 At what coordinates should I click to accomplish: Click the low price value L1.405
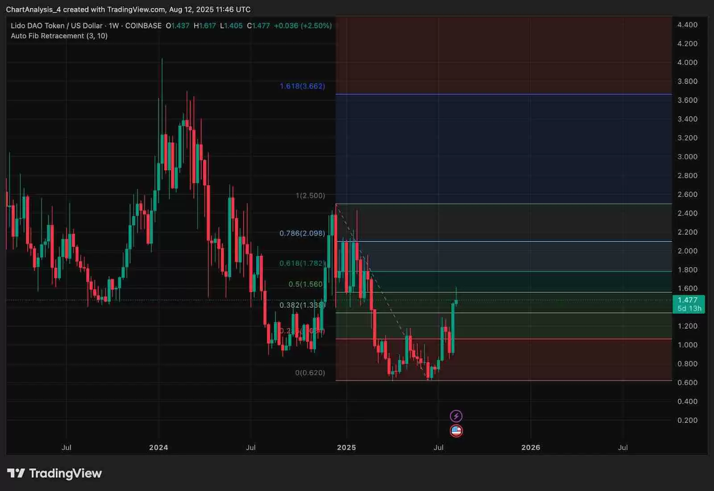232,26
